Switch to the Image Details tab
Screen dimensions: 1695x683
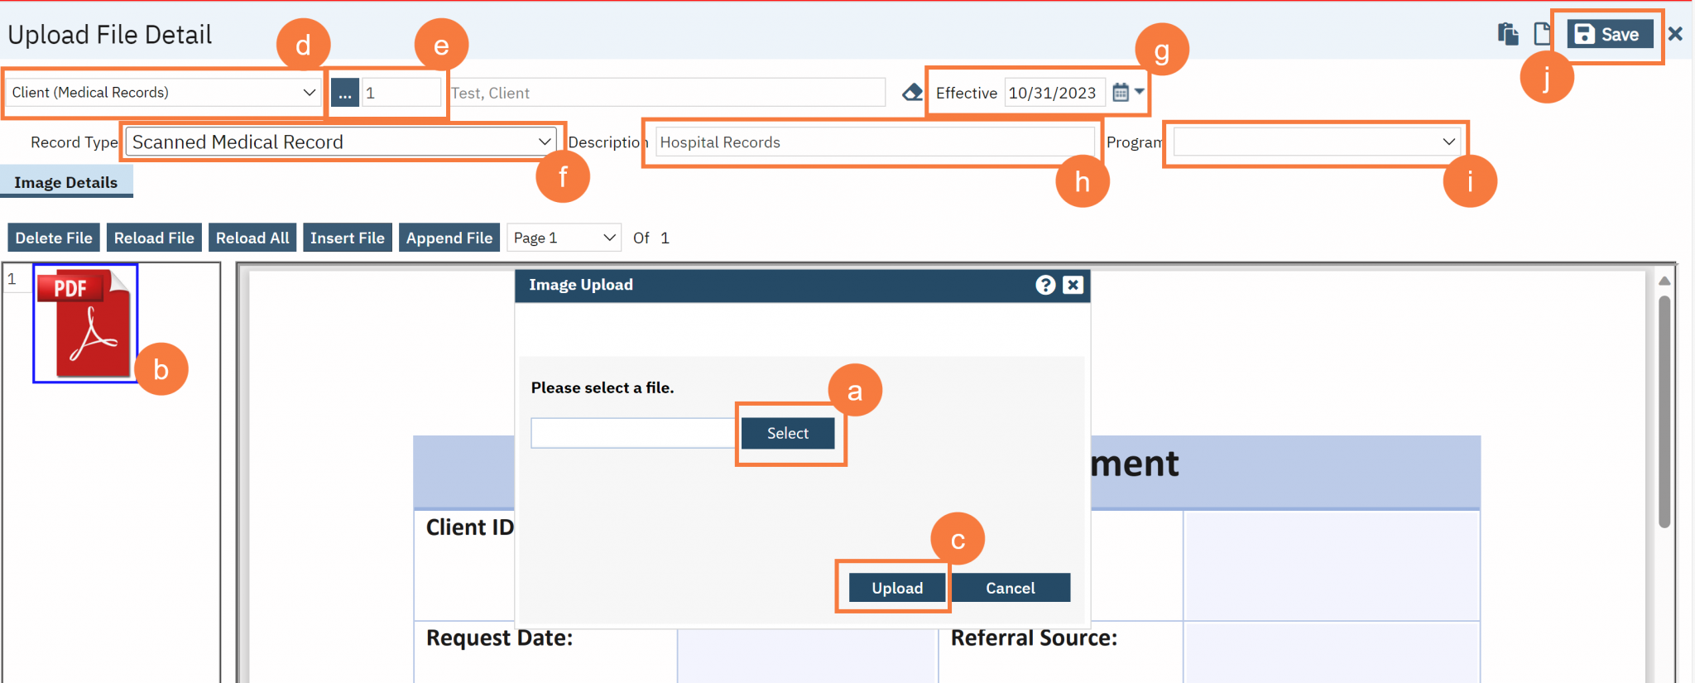tap(66, 181)
